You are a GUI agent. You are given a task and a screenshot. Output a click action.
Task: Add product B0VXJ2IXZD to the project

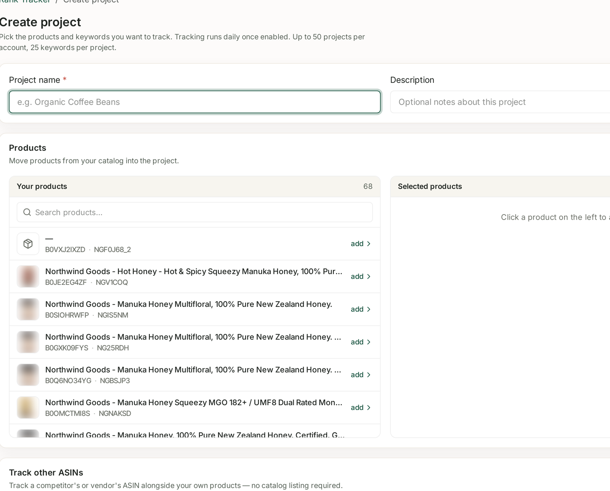point(361,244)
